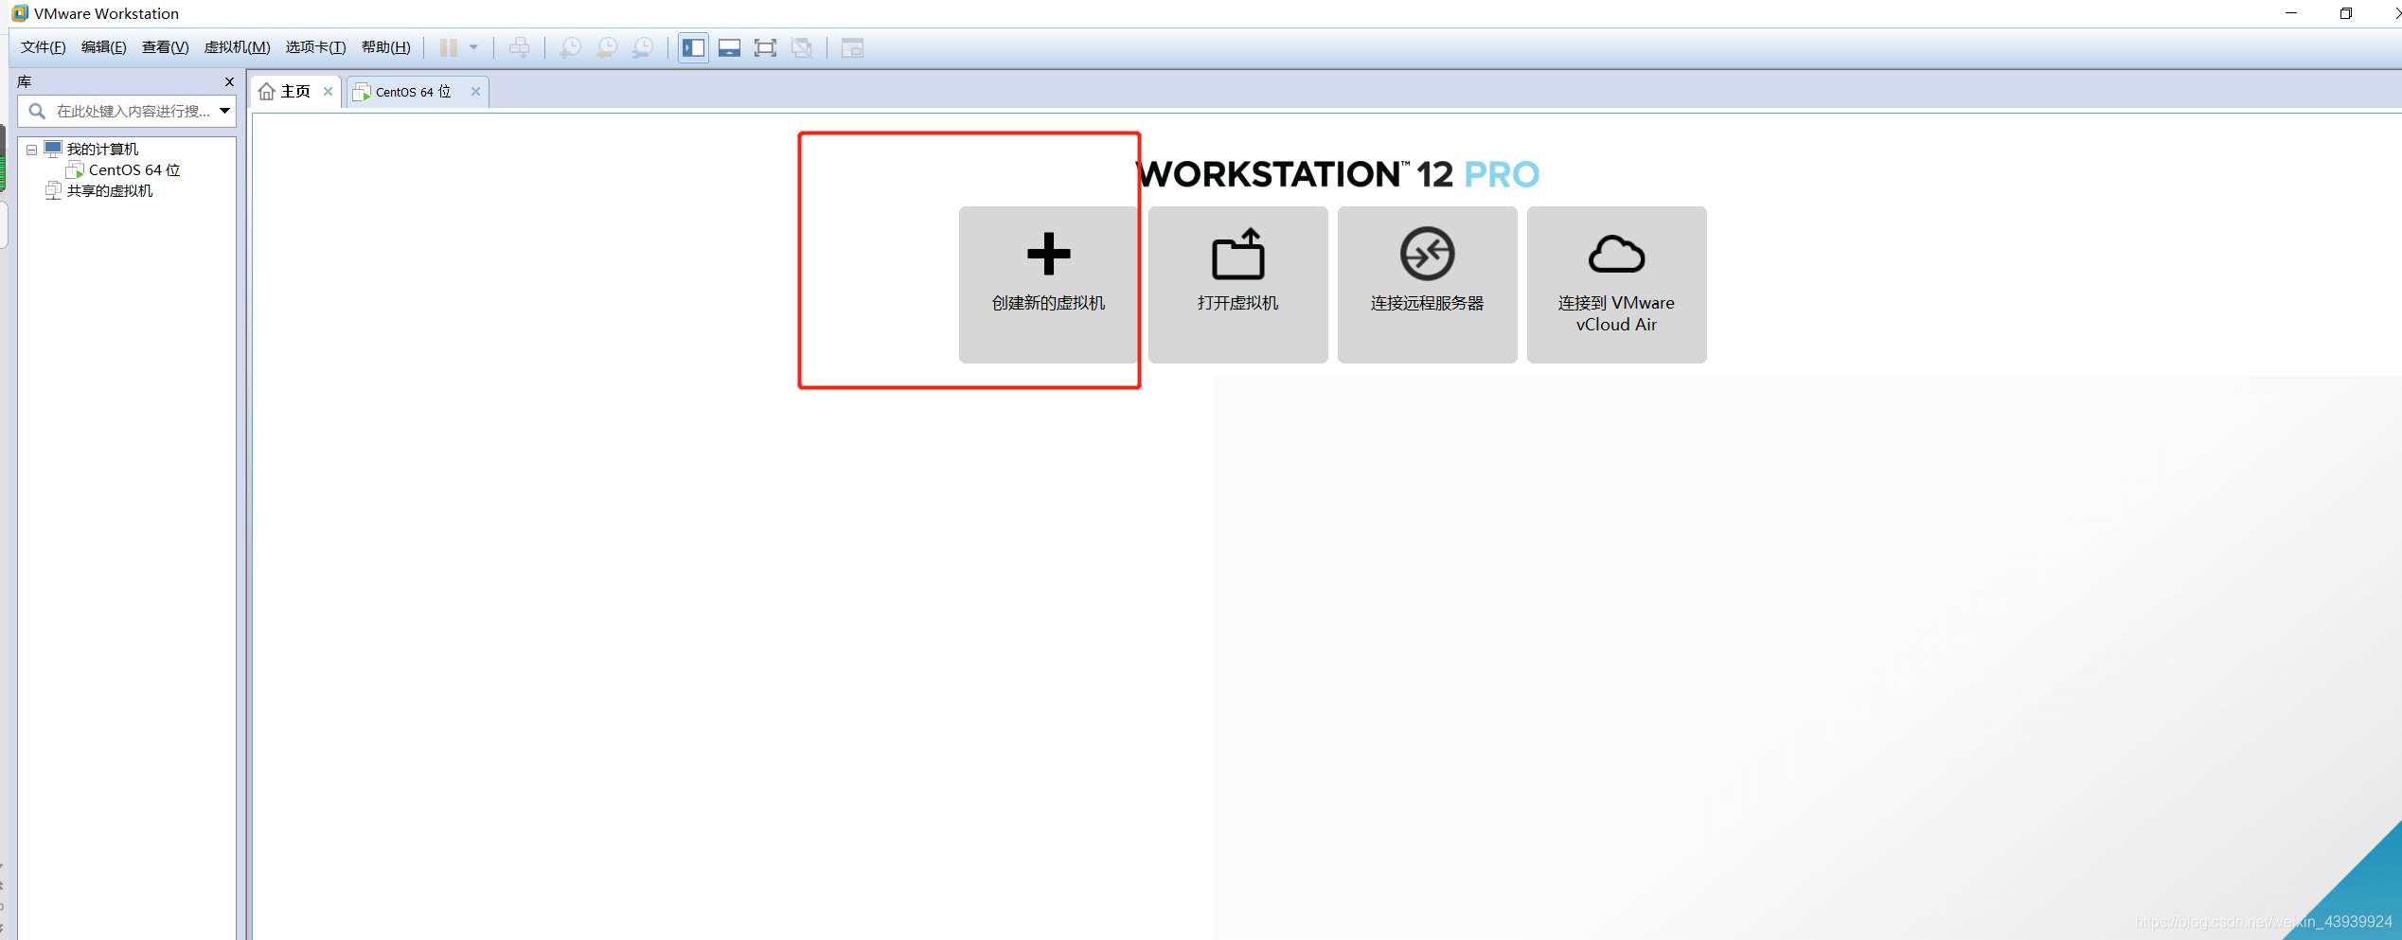Image resolution: width=2402 pixels, height=940 pixels.
Task: Select 共享的虚拟机 in the library tree
Action: pyautogui.click(x=110, y=191)
